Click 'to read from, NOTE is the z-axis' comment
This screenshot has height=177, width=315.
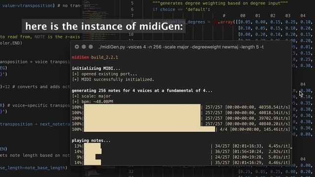(x=40, y=37)
